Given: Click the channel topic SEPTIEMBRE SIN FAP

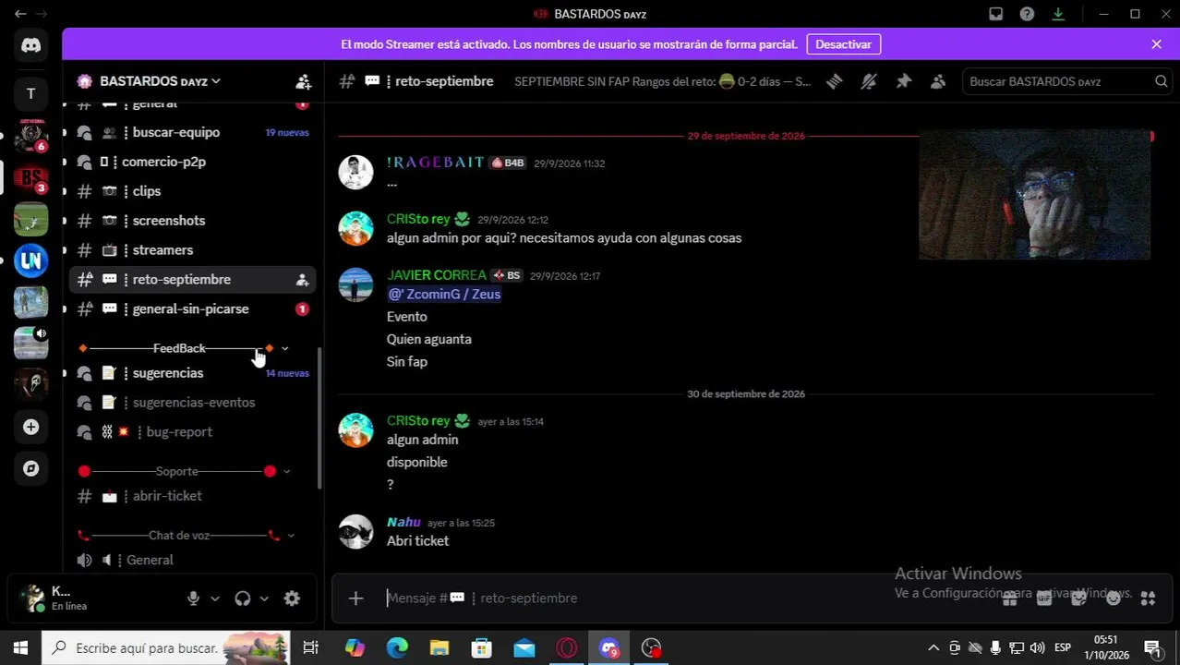Looking at the screenshot, I should (x=662, y=81).
